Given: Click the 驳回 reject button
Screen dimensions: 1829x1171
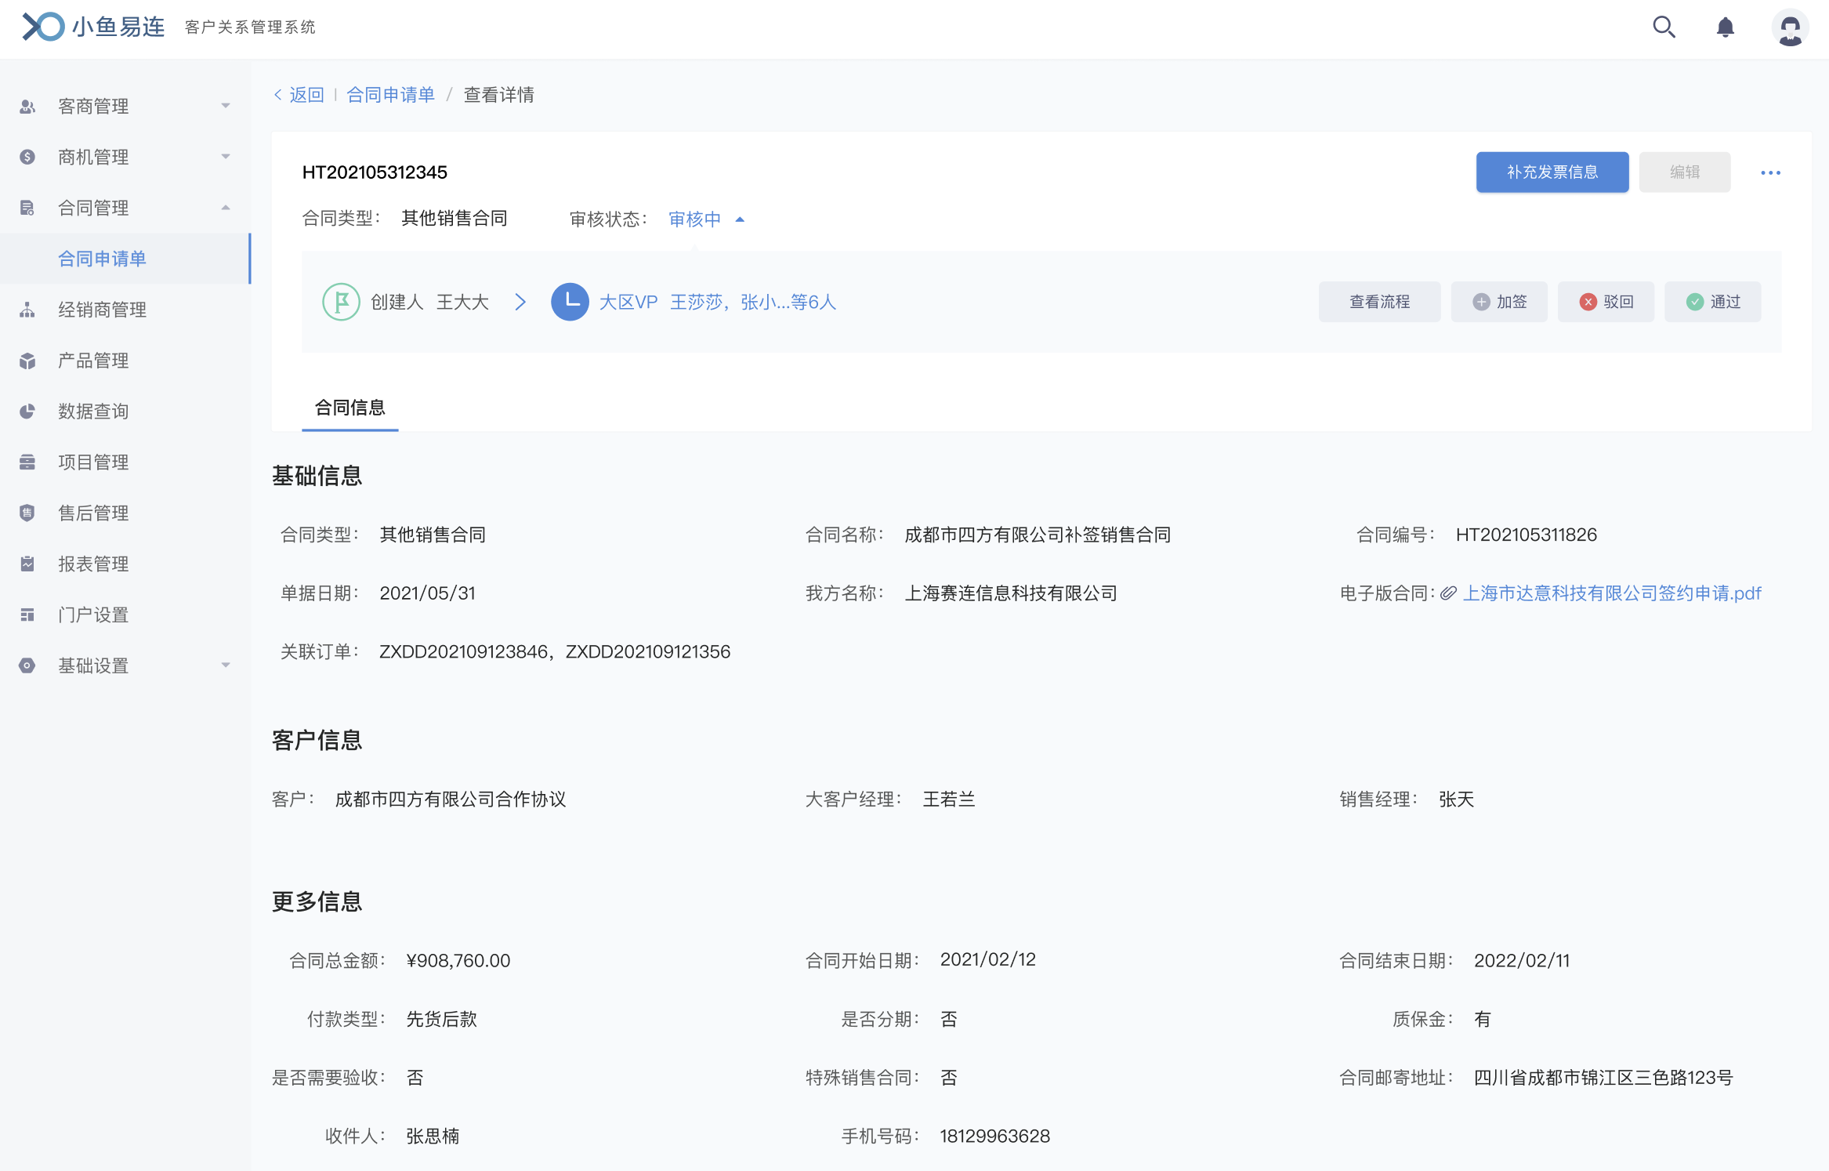Looking at the screenshot, I should tap(1606, 302).
